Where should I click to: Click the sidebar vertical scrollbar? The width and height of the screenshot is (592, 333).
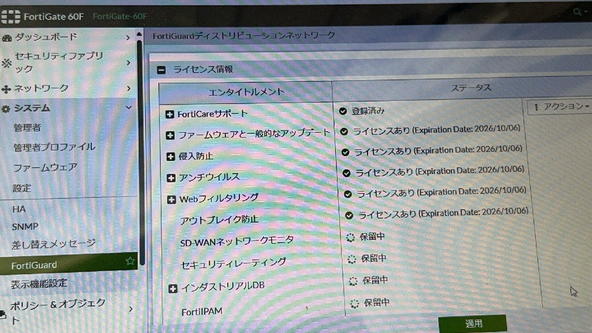tap(140, 153)
